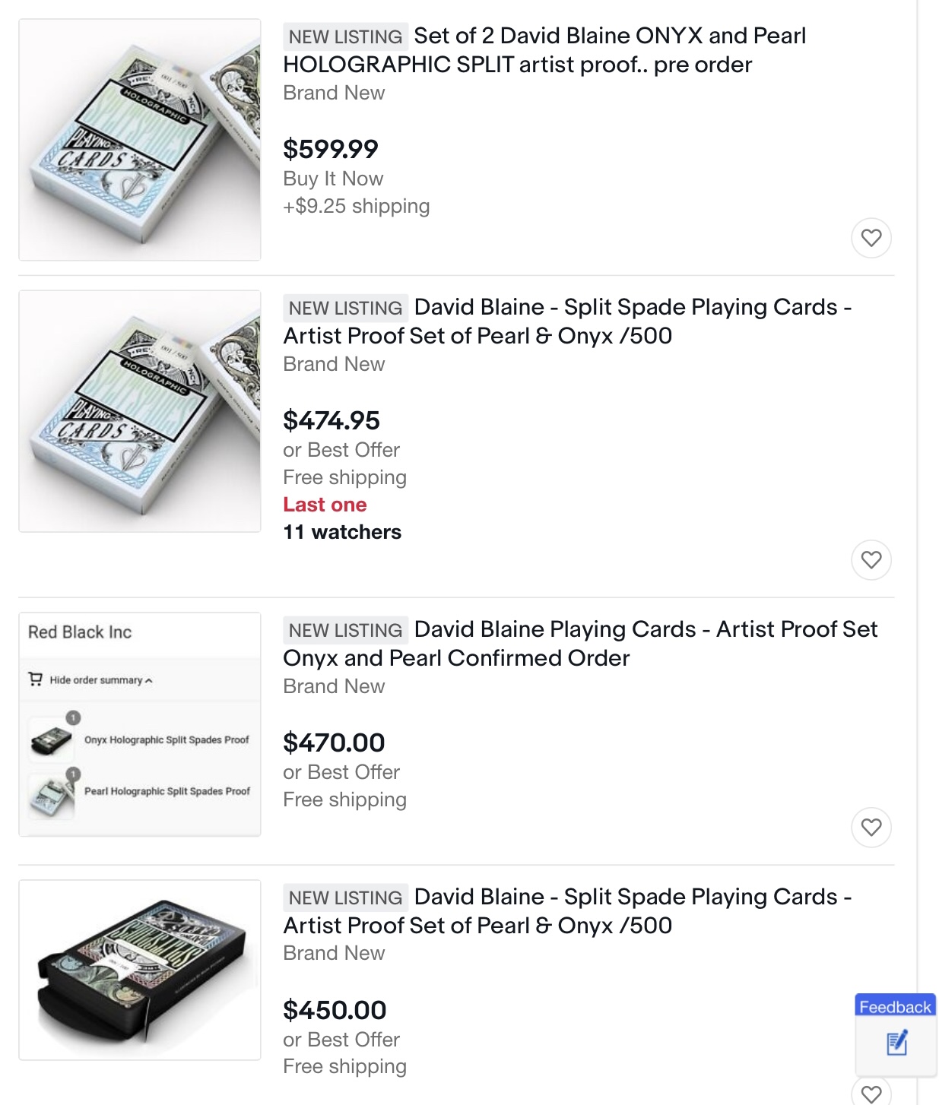The image size is (939, 1105).
Task: Click the $470.00 price
Action: pos(334,742)
